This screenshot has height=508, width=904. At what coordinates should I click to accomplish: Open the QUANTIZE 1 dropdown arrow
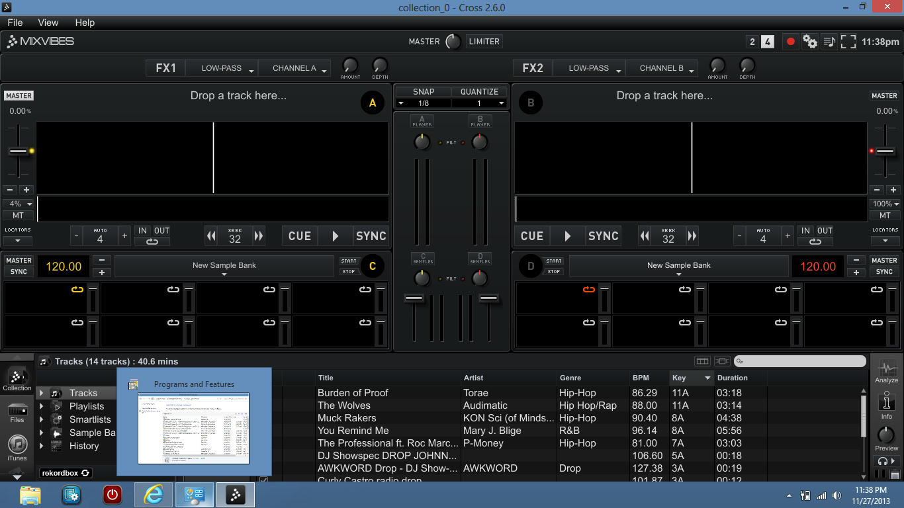click(x=502, y=103)
